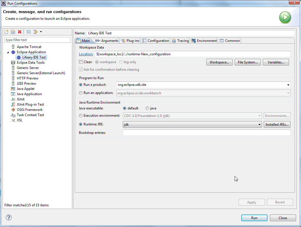Viewport: 301px width, 227px height.
Task: Click the type filter text box
Action: (37, 40)
